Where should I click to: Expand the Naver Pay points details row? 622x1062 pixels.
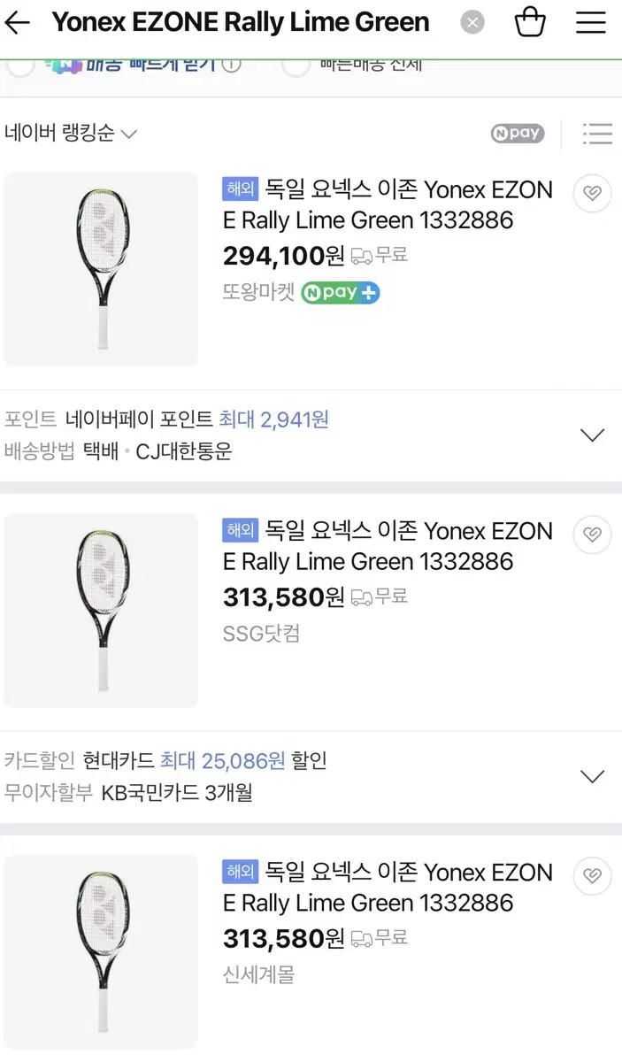(592, 434)
